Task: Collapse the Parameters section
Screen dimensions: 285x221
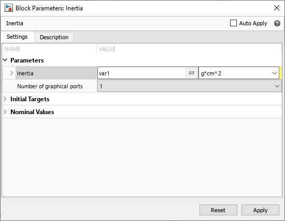Action: (x=5, y=60)
